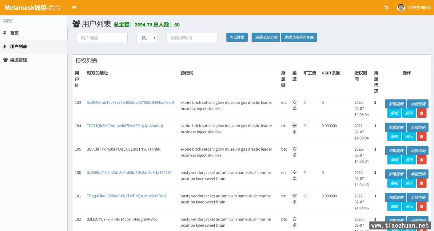Click the 对方的地址 column header
Viewport: 434px width, 231px height.
coord(98,73)
